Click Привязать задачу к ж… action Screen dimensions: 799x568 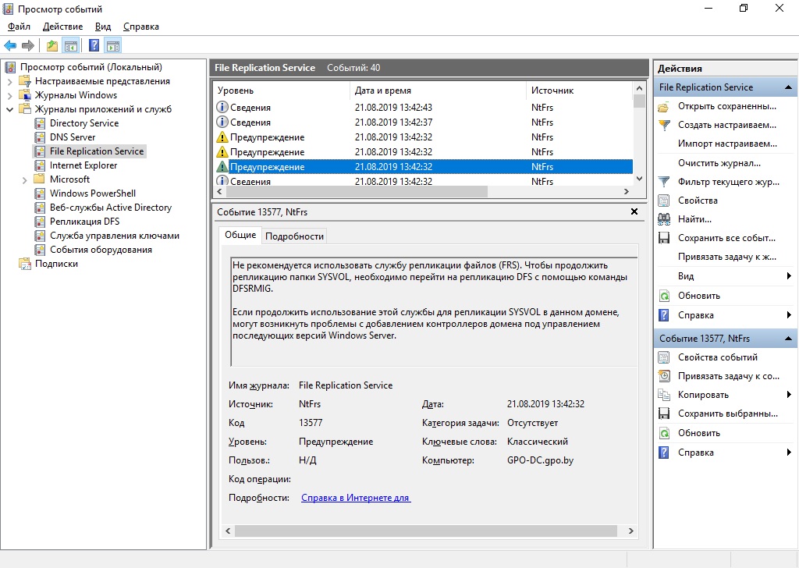click(x=727, y=257)
